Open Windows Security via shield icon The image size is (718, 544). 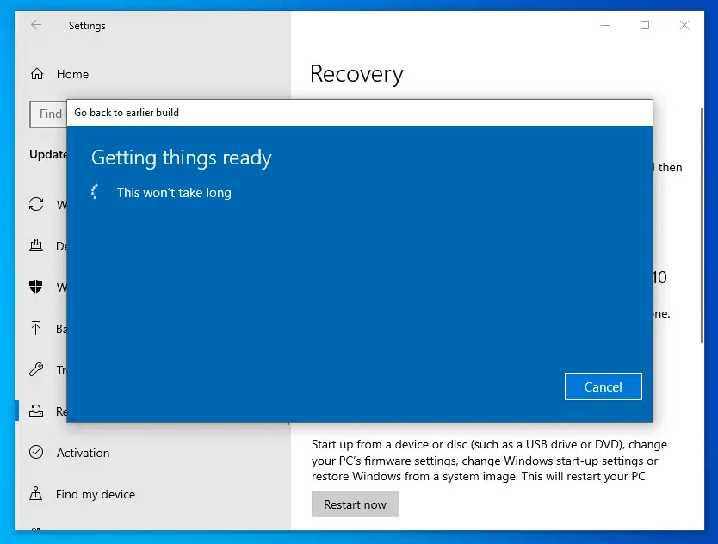[x=36, y=287]
